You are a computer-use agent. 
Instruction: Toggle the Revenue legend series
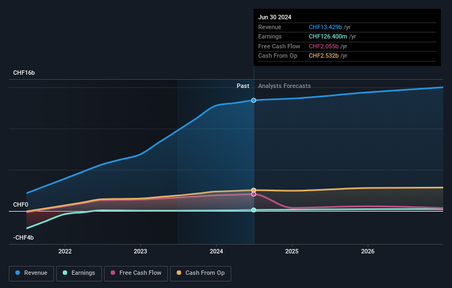point(31,273)
